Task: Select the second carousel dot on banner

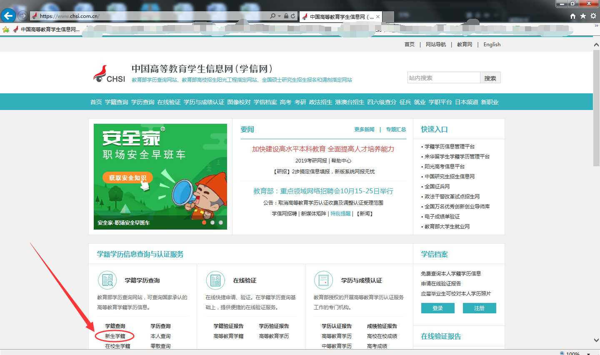Action: click(212, 222)
